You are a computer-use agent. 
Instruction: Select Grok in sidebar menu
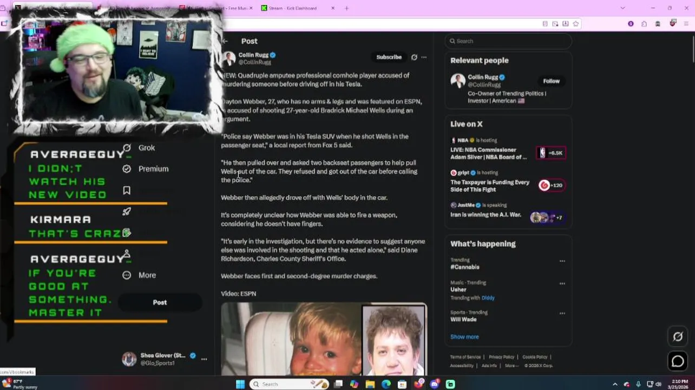(x=147, y=148)
